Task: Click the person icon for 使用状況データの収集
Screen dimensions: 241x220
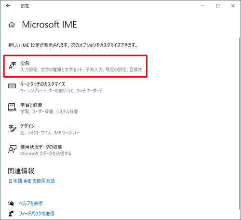Action: [x=12, y=149]
